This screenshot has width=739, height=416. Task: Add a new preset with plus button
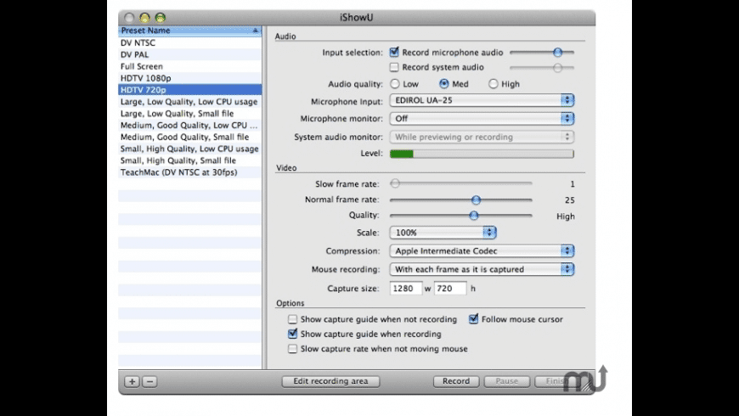click(132, 381)
